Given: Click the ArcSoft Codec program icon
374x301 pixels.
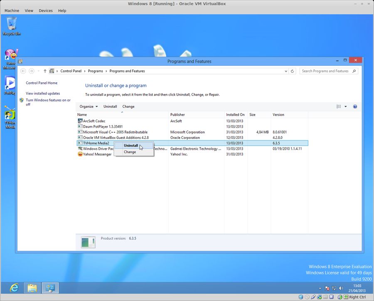Looking at the screenshot, I should click(80, 121).
